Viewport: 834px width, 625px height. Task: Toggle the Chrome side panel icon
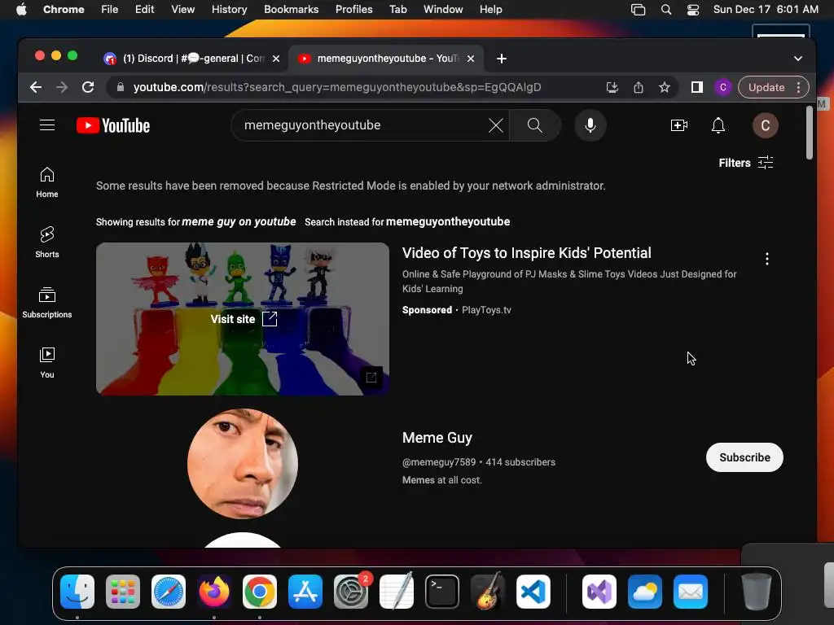coord(697,87)
